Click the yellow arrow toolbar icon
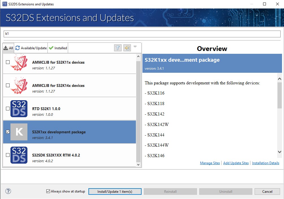Image resolution: width=284 pixels, height=199 pixels. [127, 48]
